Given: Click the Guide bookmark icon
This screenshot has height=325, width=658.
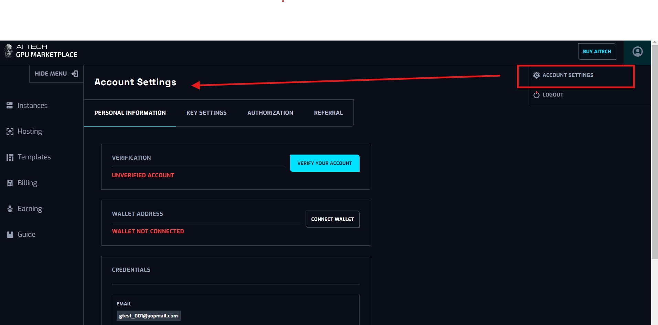Looking at the screenshot, I should 10,235.
